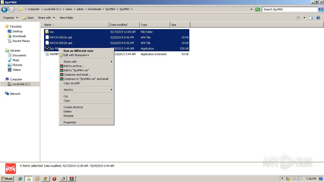Choose Edit with Notepad++
This screenshot has width=324, height=182.
coord(86,55)
